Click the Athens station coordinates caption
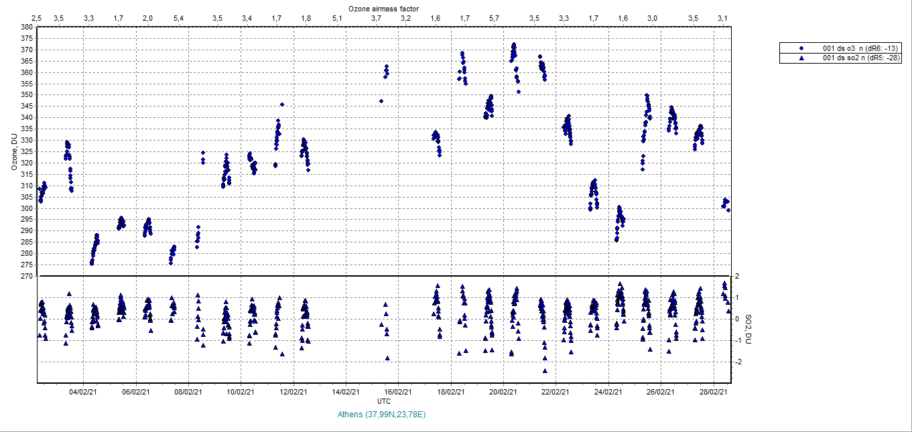This screenshot has height=432, width=912. (382, 415)
